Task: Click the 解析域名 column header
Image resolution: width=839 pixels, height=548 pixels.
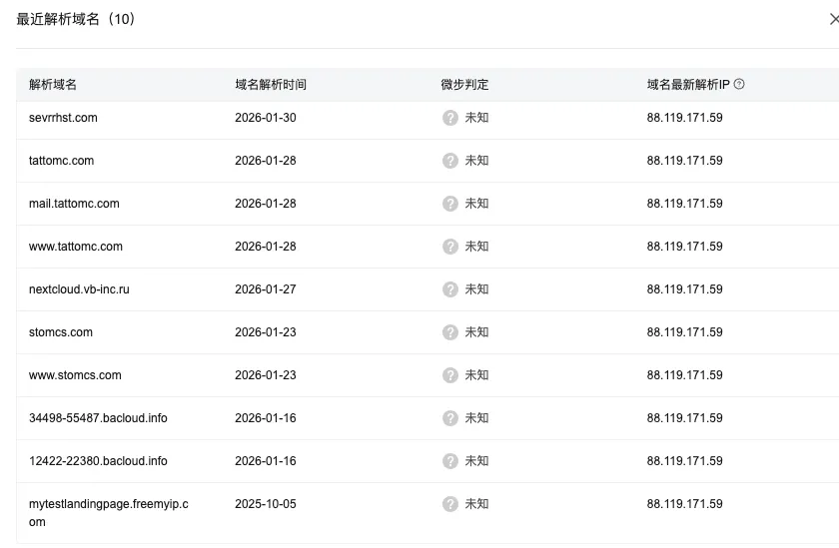Action: point(53,85)
